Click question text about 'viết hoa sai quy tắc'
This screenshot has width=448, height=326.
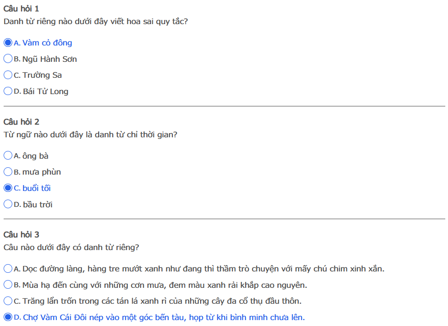coord(96,21)
